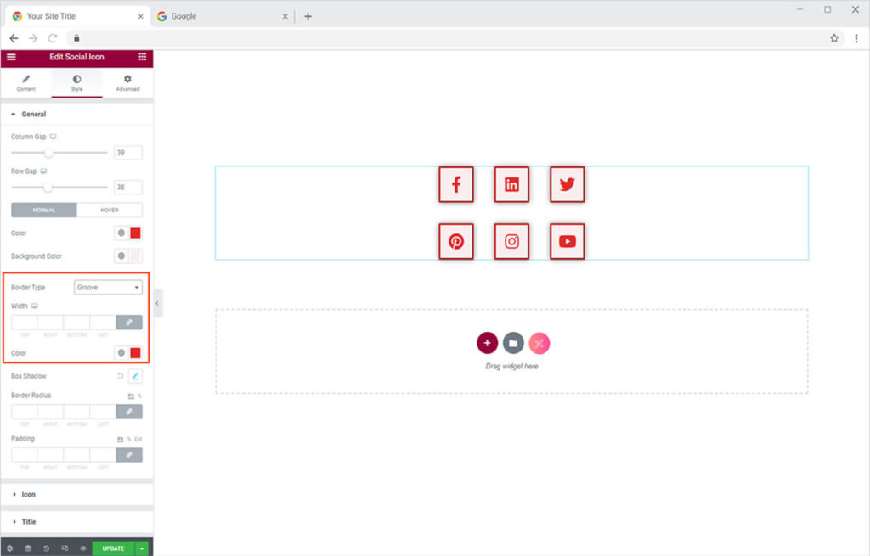This screenshot has height=556, width=870.
Task: Open the widgets grid panel
Action: pos(142,57)
